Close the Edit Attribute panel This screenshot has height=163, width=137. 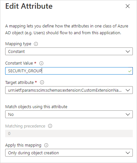(128, 6)
